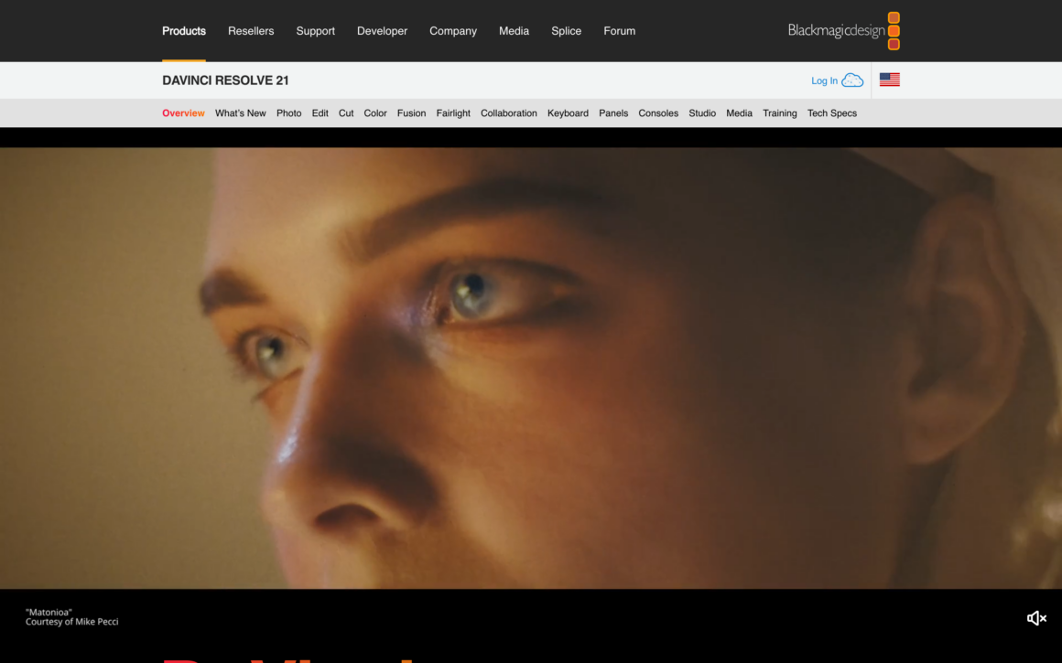Click the Blackmagicdesign logo

835,30
